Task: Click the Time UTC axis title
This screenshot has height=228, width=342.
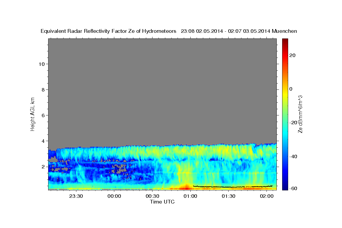Action: [162, 202]
